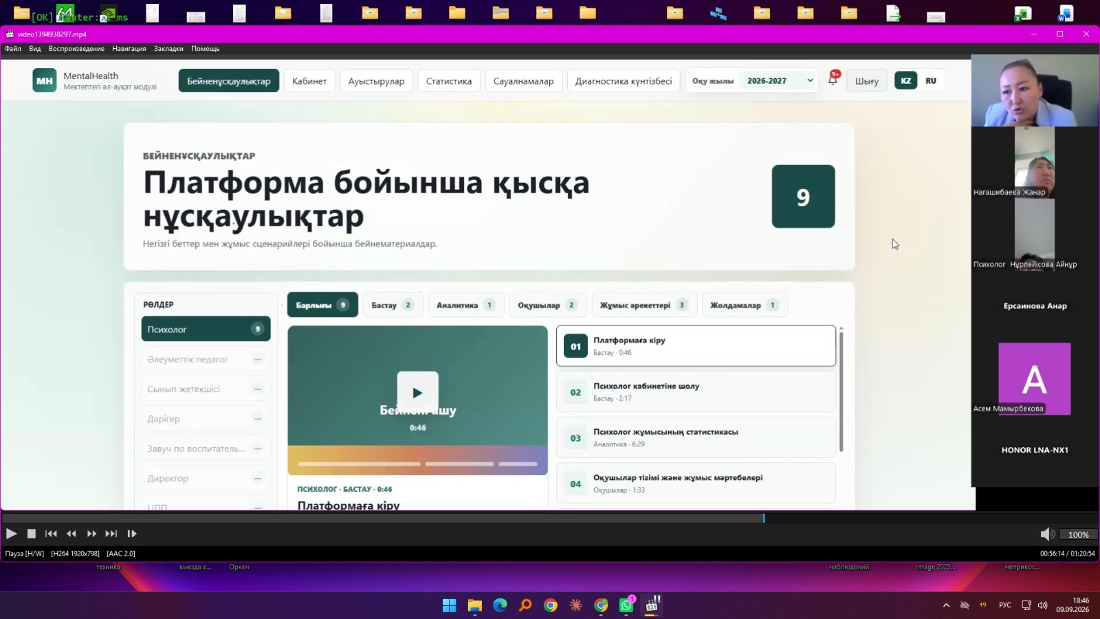1100x619 pixels.
Task: Open the notification bell in MentalHealth header
Action: 833,80
